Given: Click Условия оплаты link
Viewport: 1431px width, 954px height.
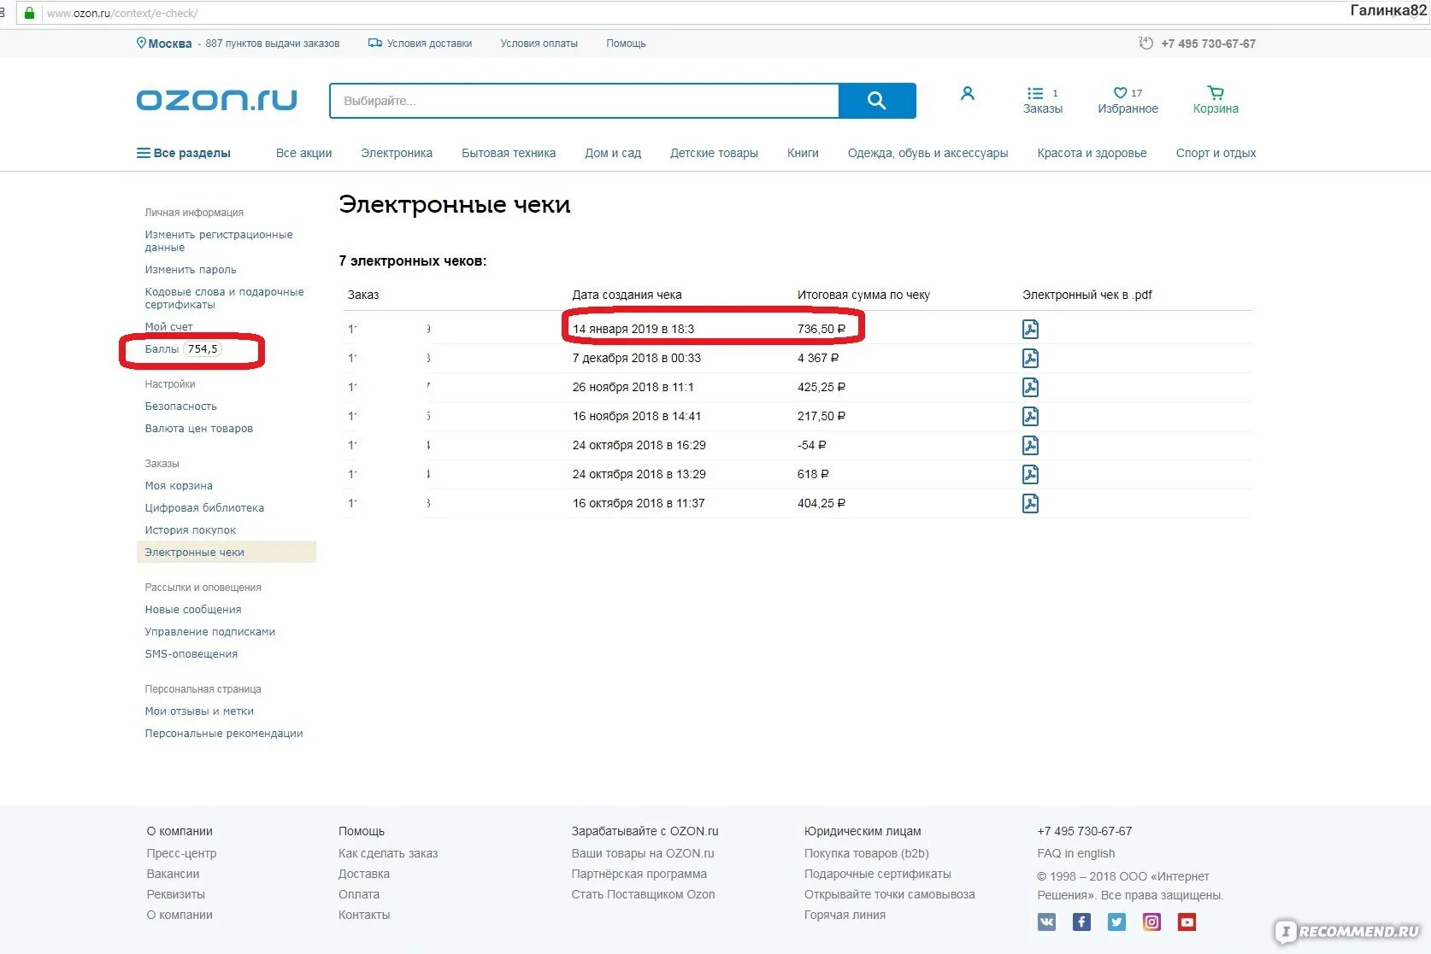Looking at the screenshot, I should tap(539, 44).
